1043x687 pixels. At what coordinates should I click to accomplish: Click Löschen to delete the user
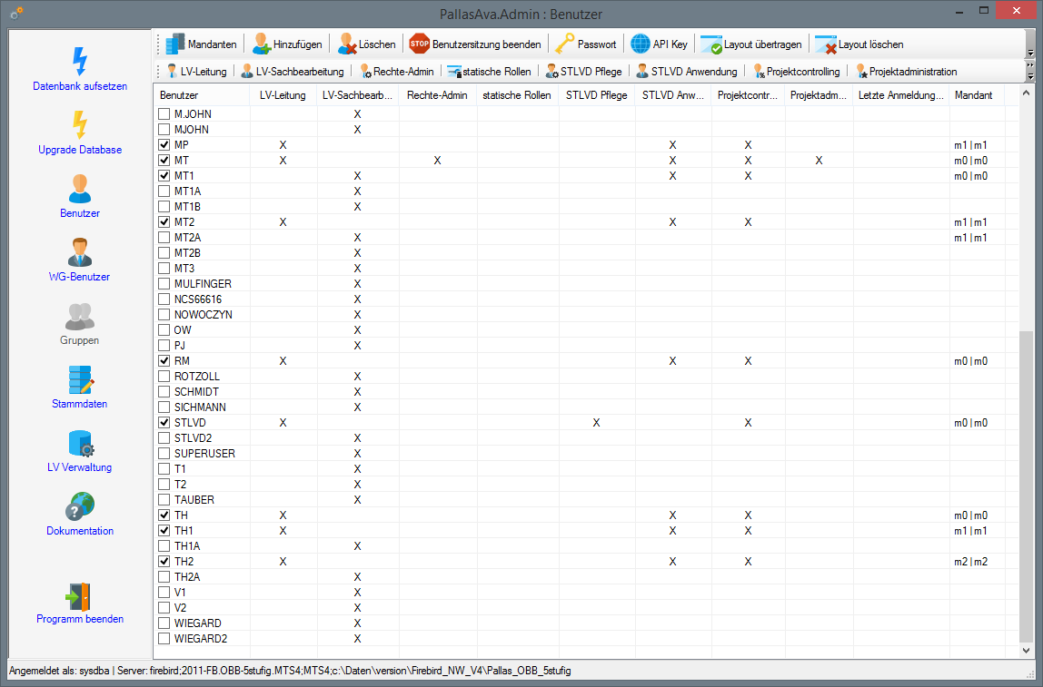(366, 44)
